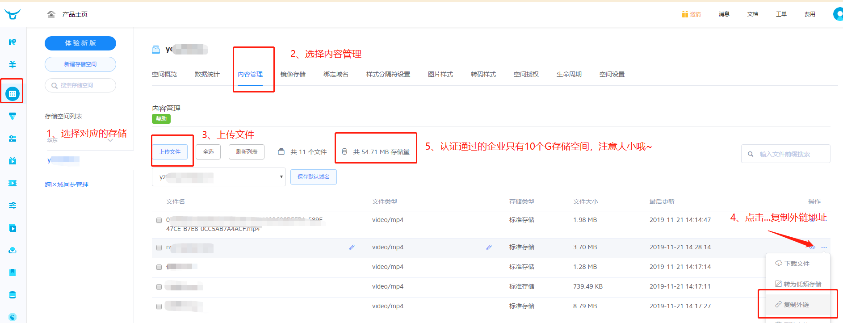The width and height of the screenshot is (843, 323).
Task: Choose 下载文件 from the popup menu
Action: 798,264
